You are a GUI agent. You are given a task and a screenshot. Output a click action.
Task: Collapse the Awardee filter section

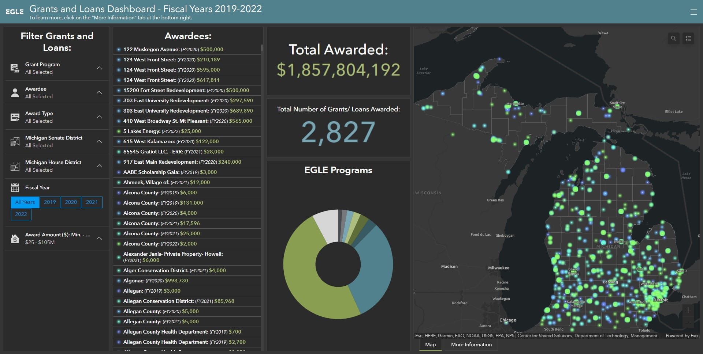(x=99, y=92)
